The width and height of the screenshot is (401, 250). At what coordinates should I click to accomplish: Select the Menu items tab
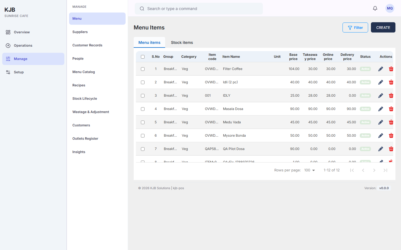tap(149, 42)
